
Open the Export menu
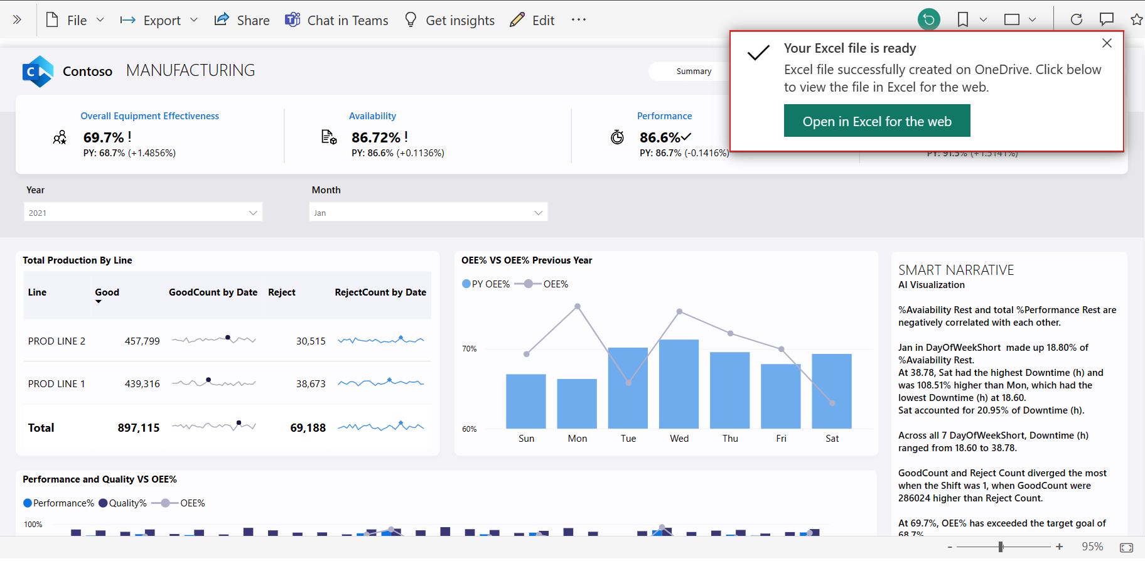[x=159, y=20]
